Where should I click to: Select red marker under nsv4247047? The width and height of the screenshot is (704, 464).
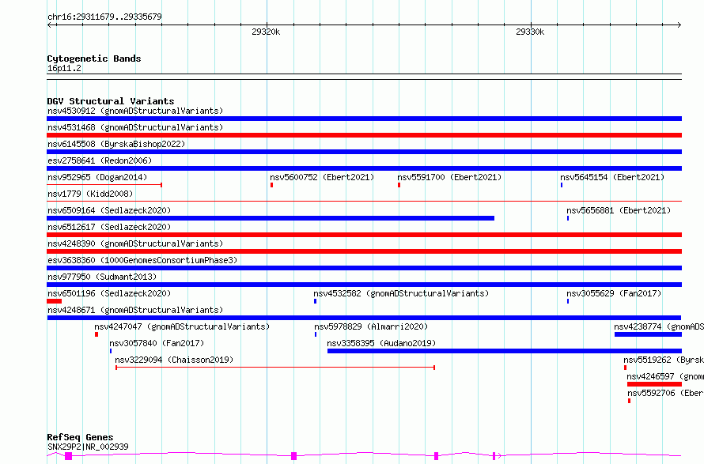pos(97,334)
